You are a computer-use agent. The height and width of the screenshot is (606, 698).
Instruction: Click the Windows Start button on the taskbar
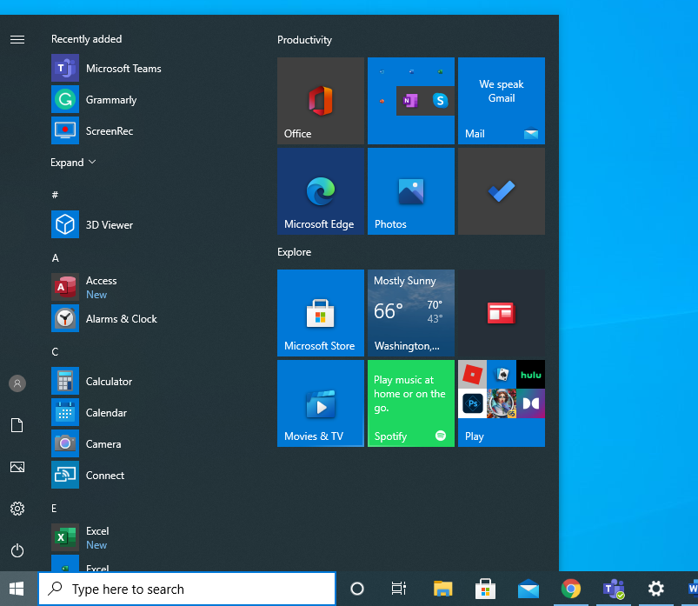pyautogui.click(x=17, y=589)
